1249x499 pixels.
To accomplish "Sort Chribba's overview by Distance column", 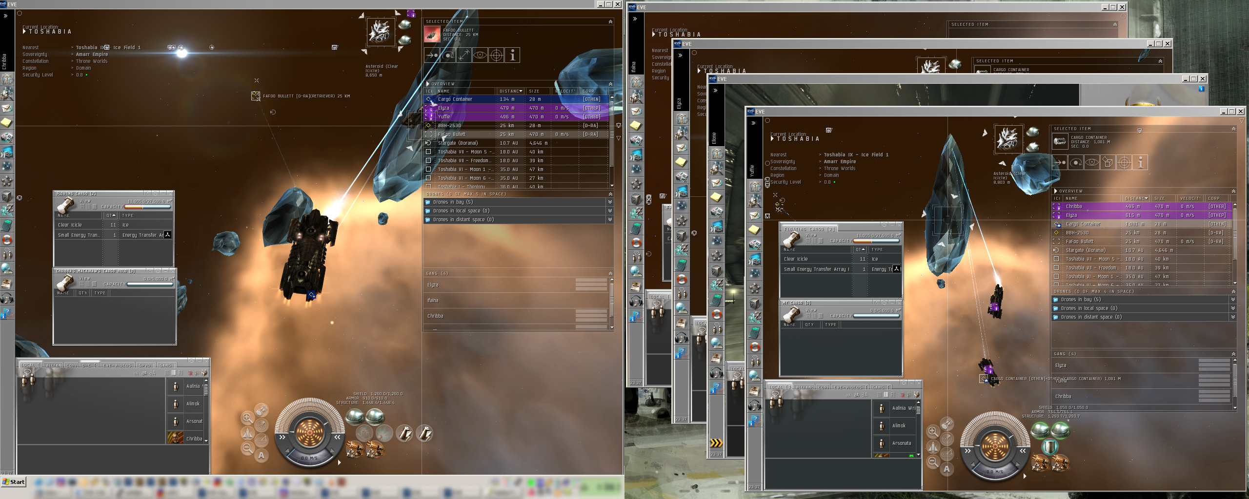I will [511, 91].
